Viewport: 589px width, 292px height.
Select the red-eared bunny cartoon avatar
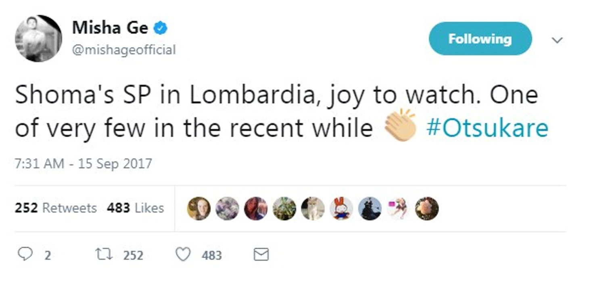[341, 209]
